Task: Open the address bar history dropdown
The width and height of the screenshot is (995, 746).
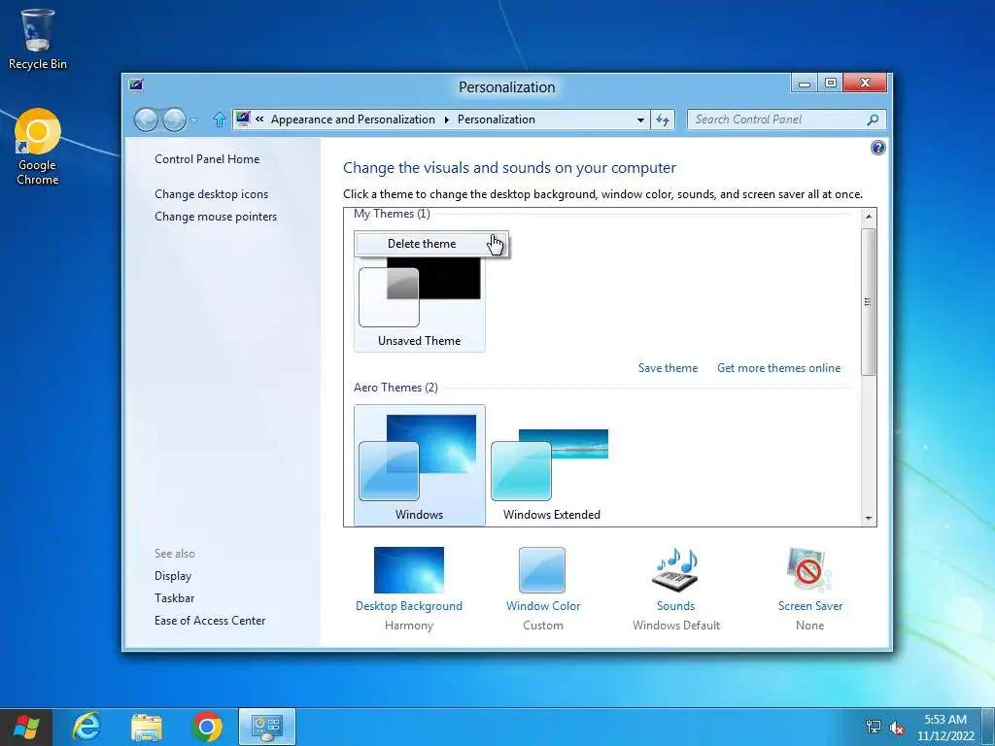Action: pyautogui.click(x=640, y=119)
